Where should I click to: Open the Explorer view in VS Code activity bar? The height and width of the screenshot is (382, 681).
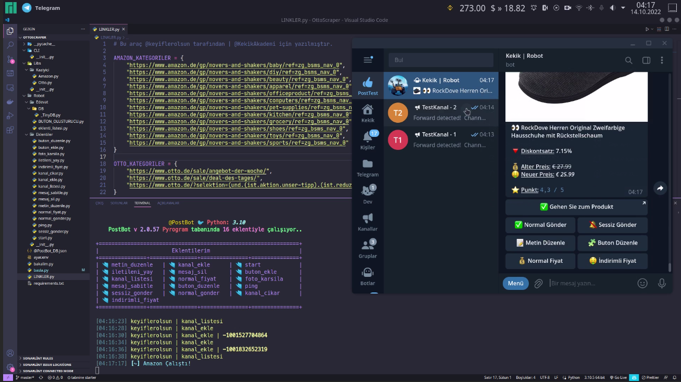pyautogui.click(x=10, y=31)
